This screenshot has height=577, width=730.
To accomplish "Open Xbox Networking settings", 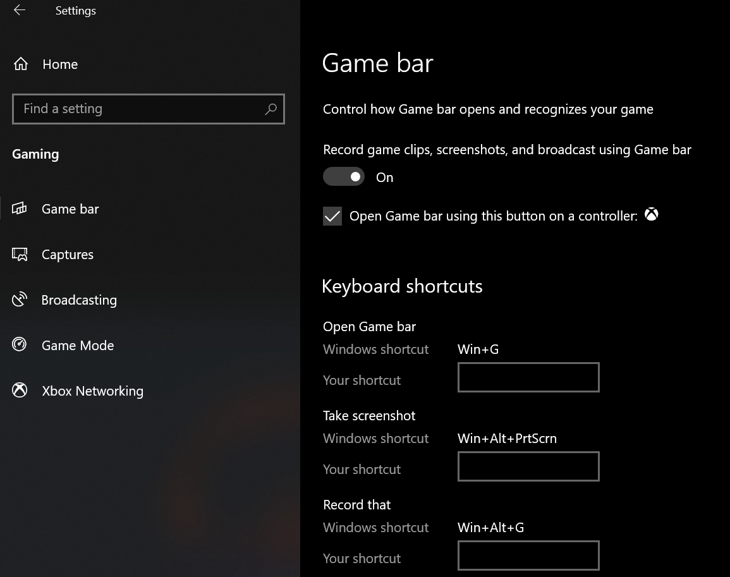I will [93, 391].
